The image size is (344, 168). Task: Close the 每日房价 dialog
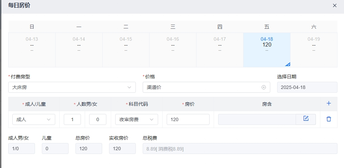tap(335, 5)
